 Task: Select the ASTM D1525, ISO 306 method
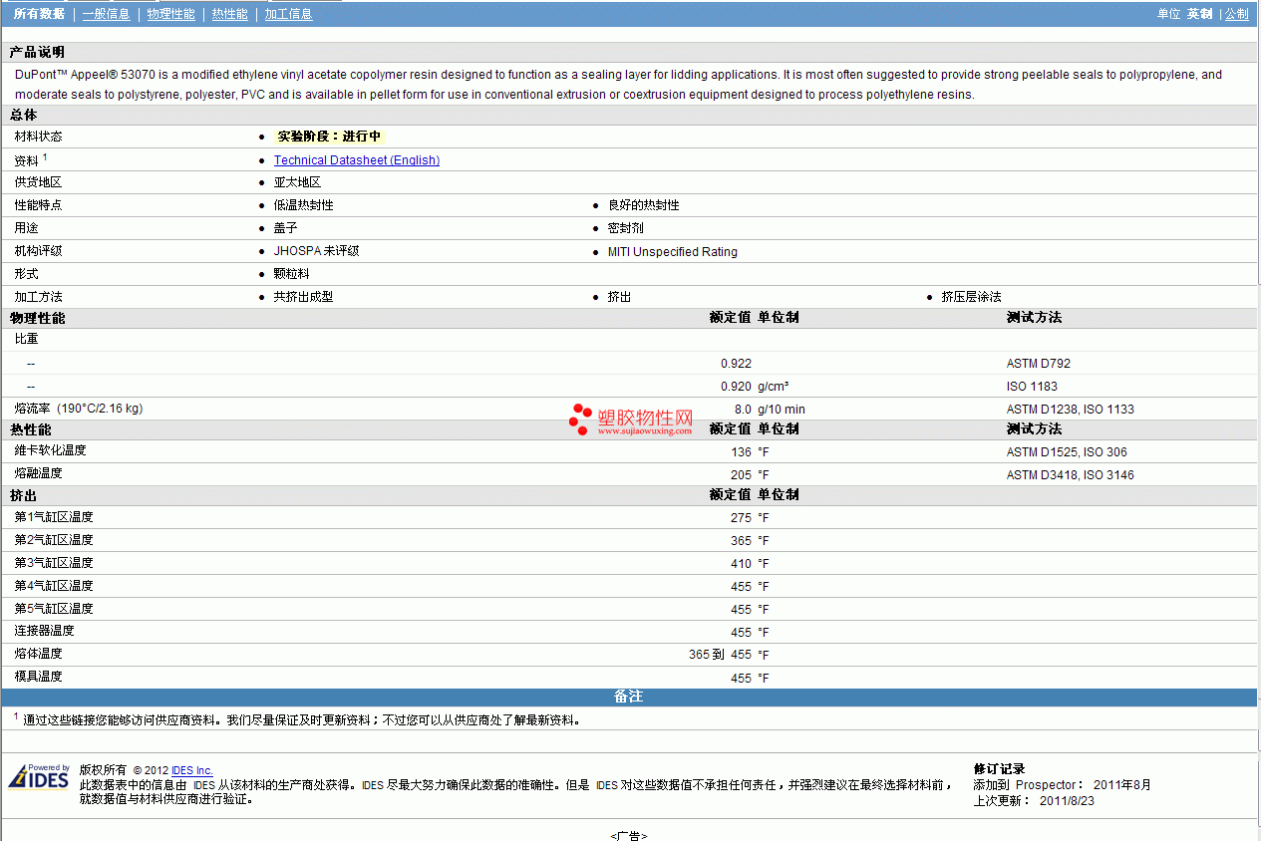pos(1068,452)
